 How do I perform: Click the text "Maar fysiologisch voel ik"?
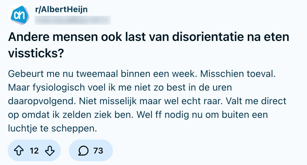pos(64,87)
